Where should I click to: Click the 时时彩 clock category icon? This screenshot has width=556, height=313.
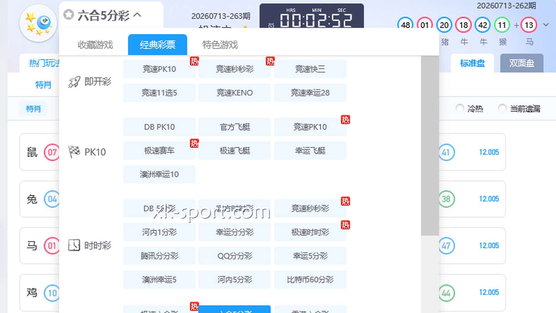pyautogui.click(x=74, y=245)
